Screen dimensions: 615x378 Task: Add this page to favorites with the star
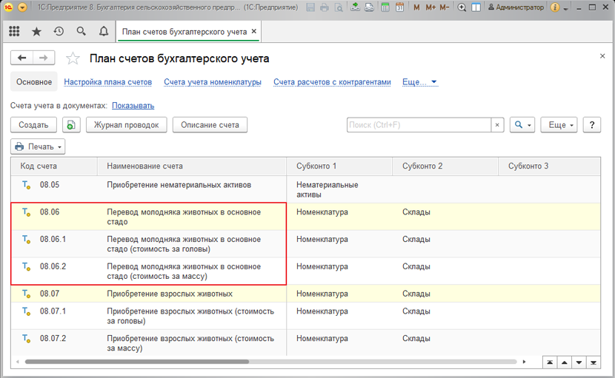pyautogui.click(x=73, y=58)
